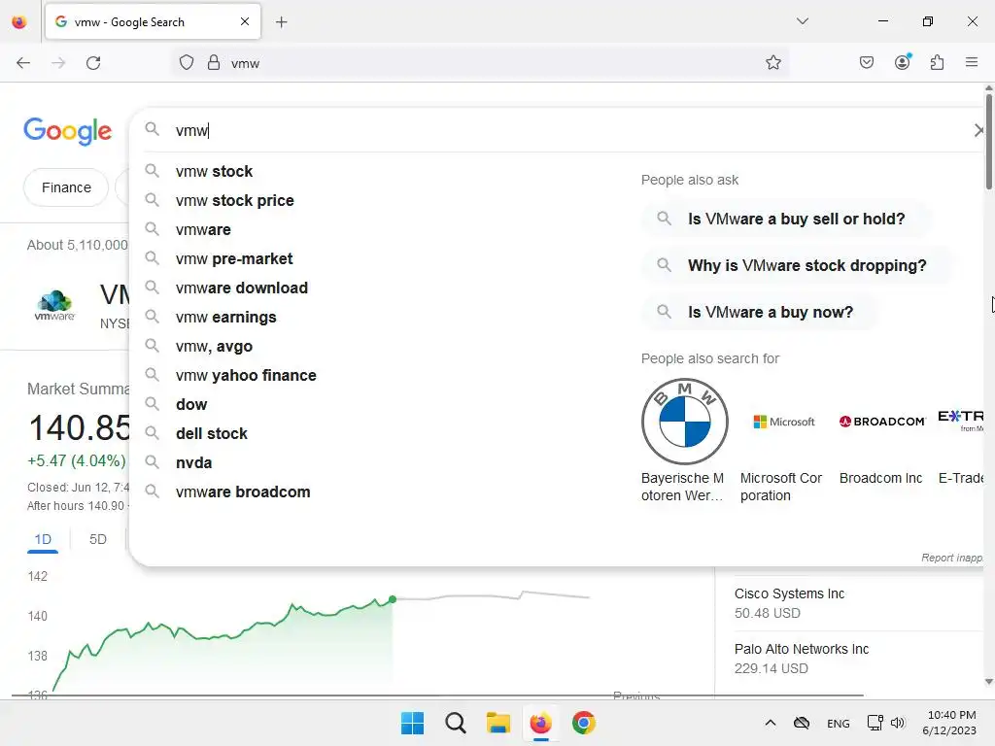Click the scrollbar down arrow
995x746 pixels.
pyautogui.click(x=988, y=682)
